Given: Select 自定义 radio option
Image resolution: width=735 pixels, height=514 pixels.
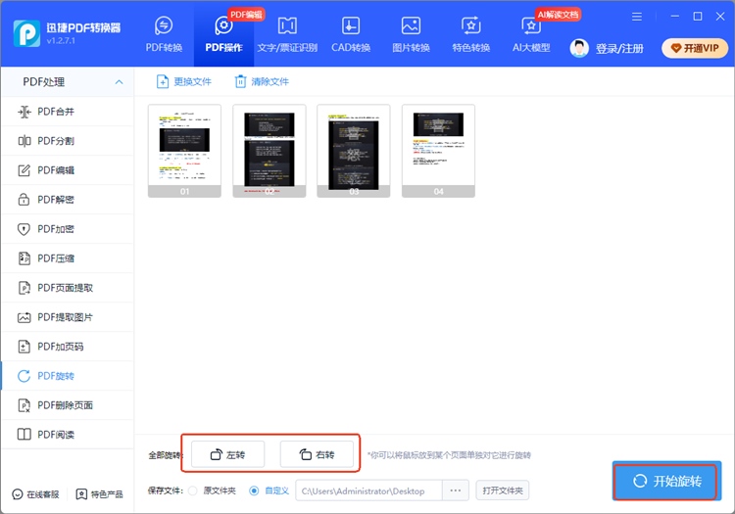Looking at the screenshot, I should tap(254, 491).
